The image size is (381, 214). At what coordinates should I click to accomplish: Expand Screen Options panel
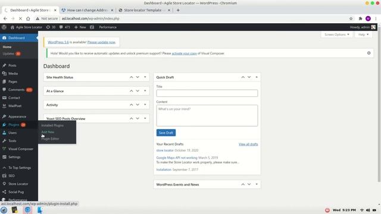point(337,34)
